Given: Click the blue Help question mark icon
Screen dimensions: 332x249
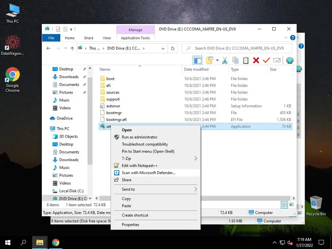Looking at the screenshot, I should (x=293, y=38).
